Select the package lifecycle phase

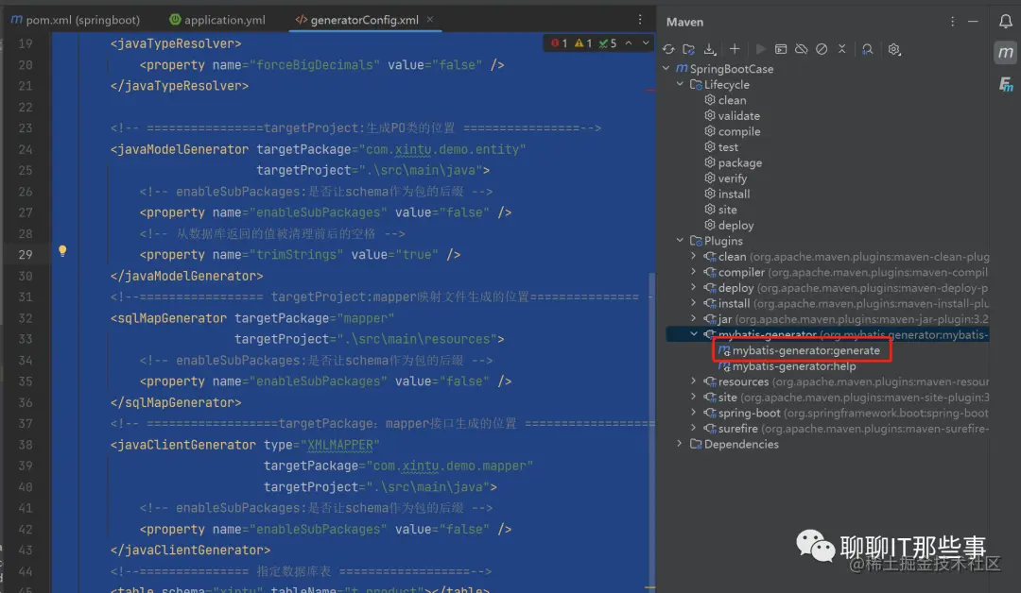(x=734, y=162)
